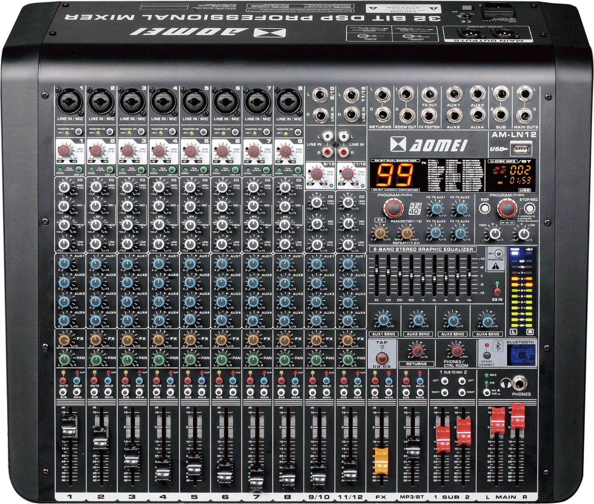Screen dimensions: 594x504
Task: Click channel 8 AUX3 send knob
Action: pos(284,301)
